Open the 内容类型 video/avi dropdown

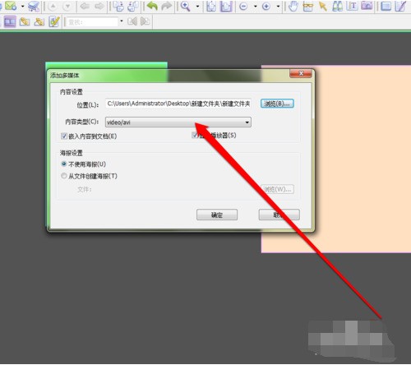pos(178,122)
